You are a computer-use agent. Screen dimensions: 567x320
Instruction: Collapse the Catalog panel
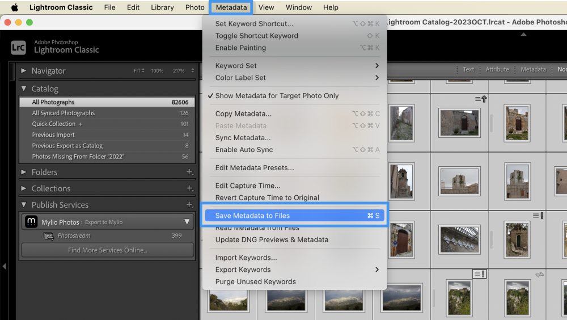coord(24,89)
